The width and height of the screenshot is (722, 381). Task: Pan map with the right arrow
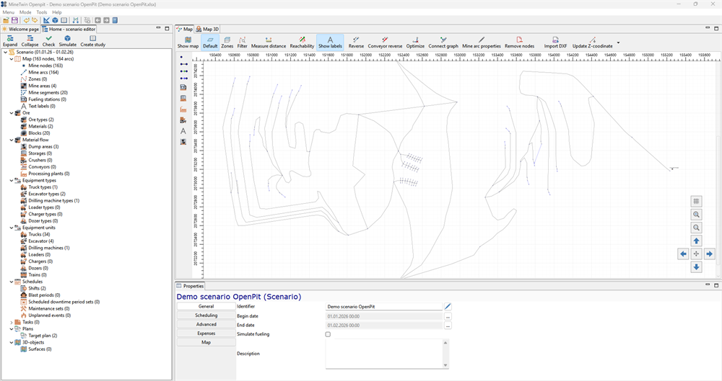[710, 254]
